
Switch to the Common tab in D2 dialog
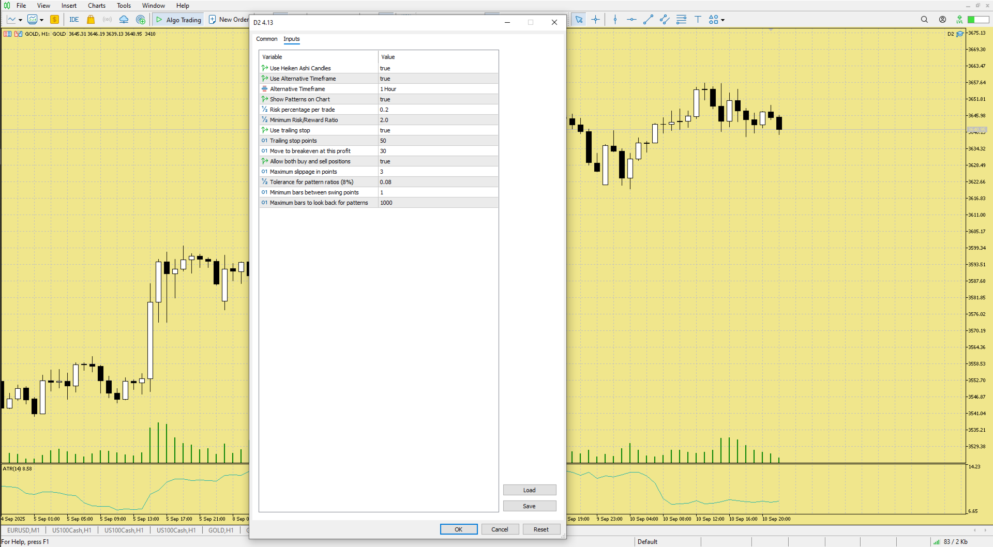(x=266, y=39)
